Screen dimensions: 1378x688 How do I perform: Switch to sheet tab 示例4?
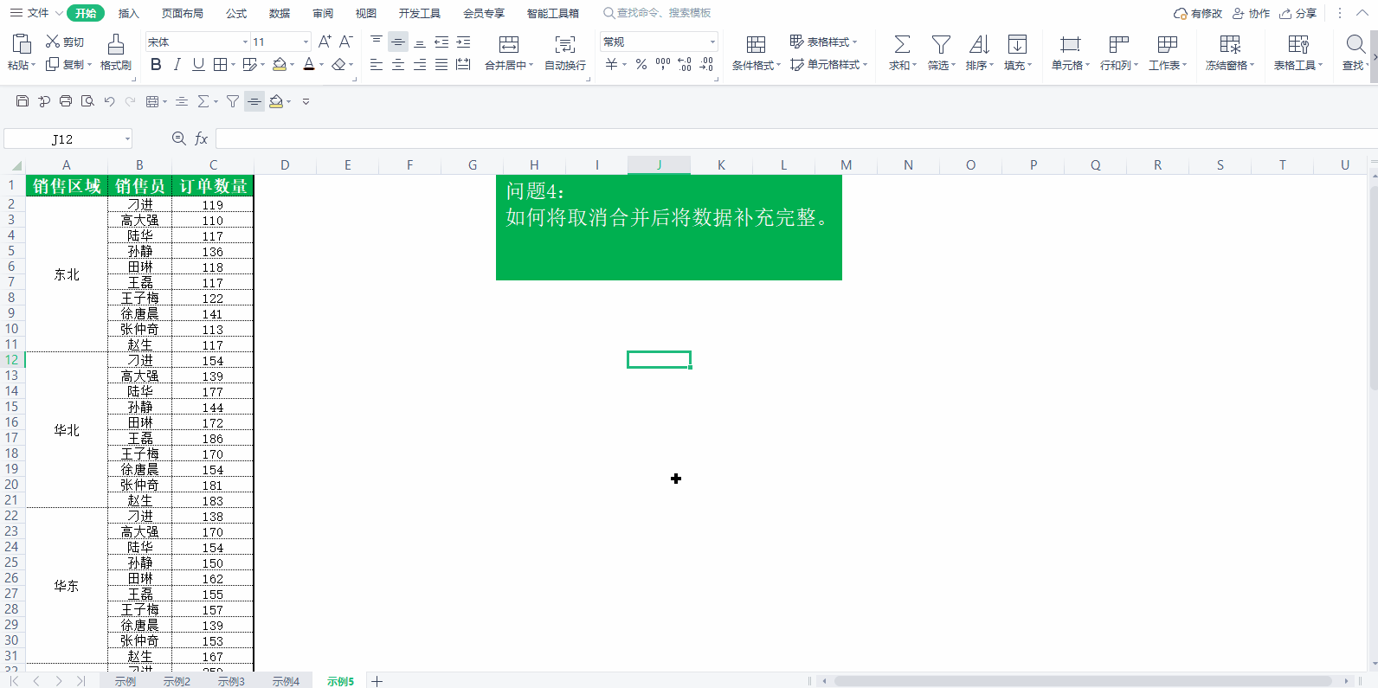(x=286, y=681)
